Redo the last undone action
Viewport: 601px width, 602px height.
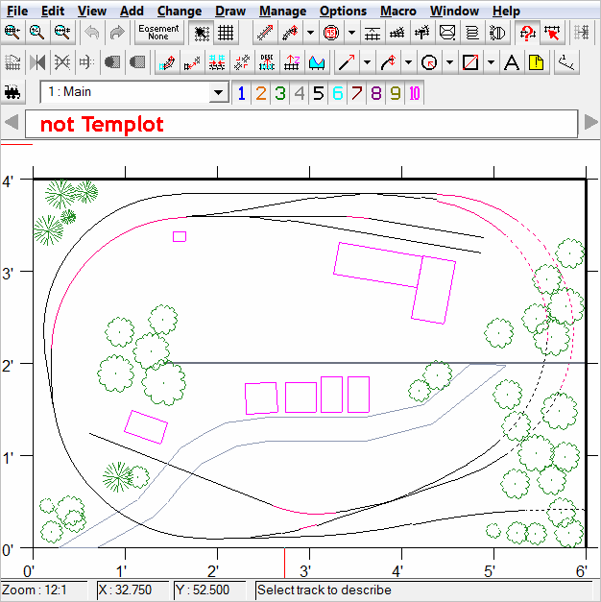117,33
